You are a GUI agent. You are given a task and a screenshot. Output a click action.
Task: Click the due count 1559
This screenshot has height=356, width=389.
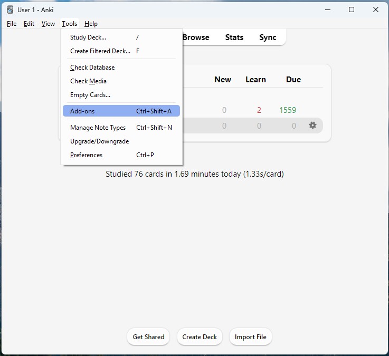(288, 110)
